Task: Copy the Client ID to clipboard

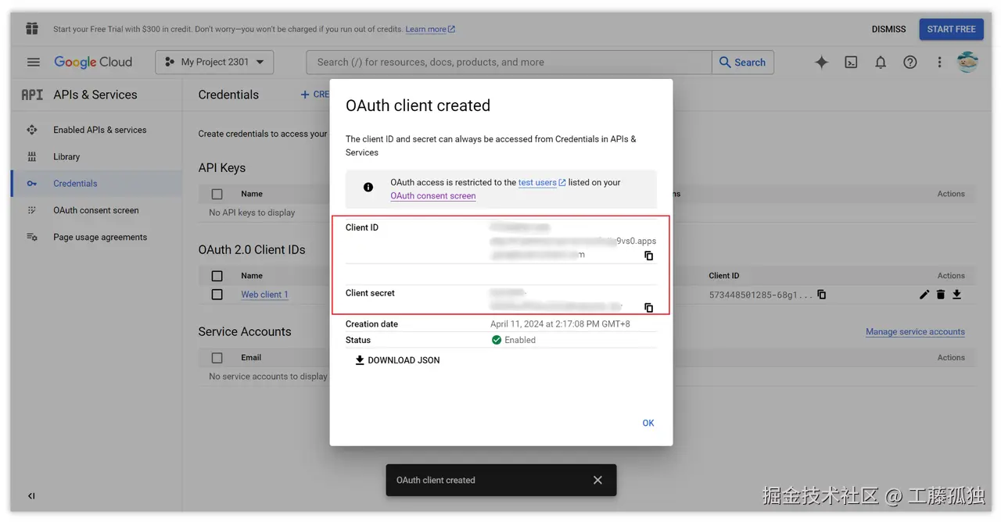Action: (x=648, y=256)
